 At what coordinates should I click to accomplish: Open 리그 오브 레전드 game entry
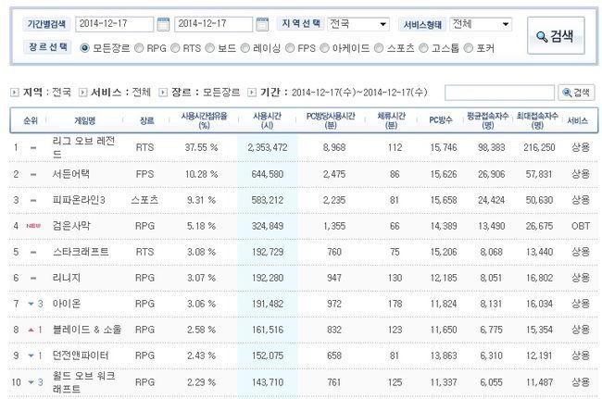pos(84,146)
